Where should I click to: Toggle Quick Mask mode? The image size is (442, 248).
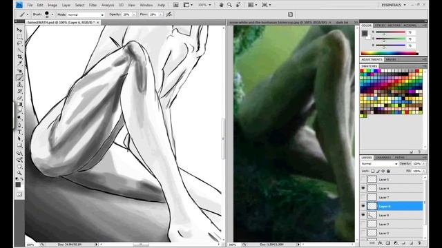(x=19, y=194)
